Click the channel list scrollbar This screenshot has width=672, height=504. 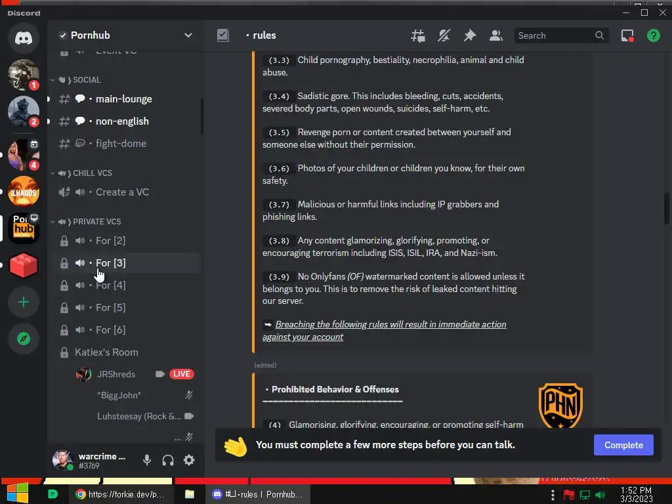coord(202,115)
